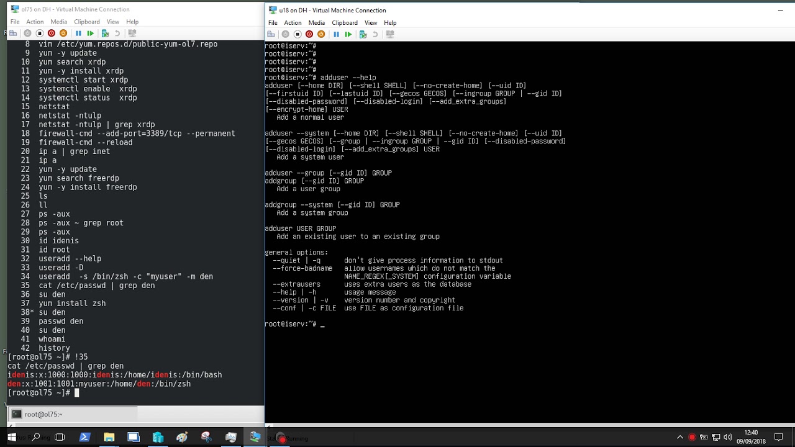795x447 pixels.
Task: Launch PowerShell from taskbar
Action: point(84,438)
